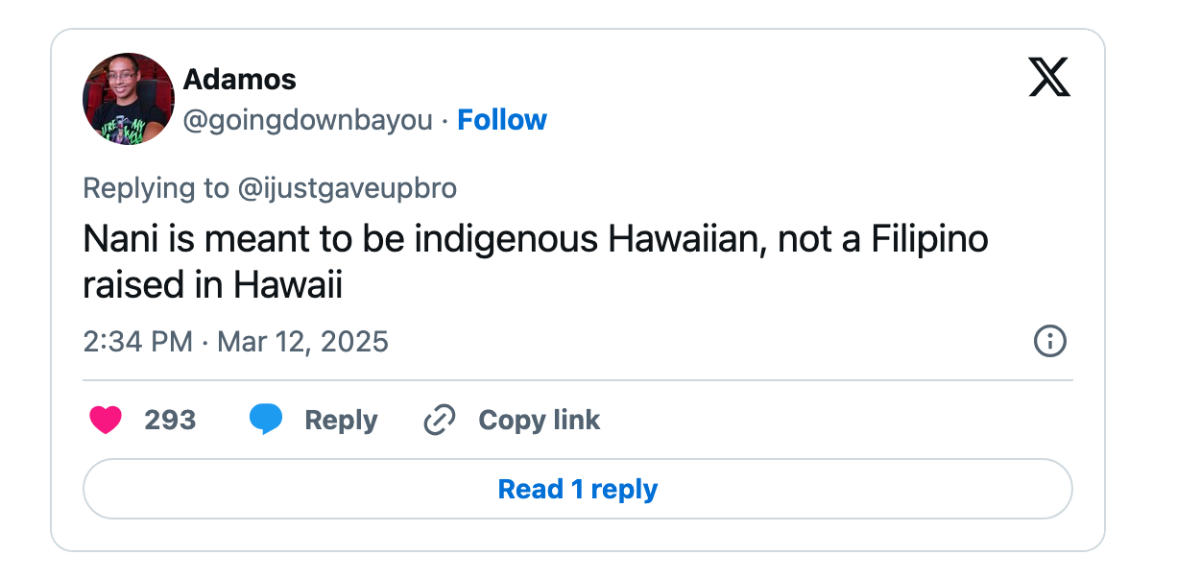This screenshot has height=580, width=1177.
Task: Click the @goingdownbayou handle
Action: point(308,119)
